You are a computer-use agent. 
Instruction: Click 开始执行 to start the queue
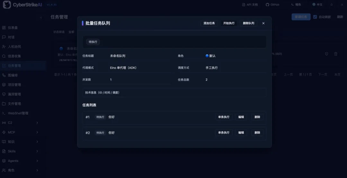click(229, 23)
